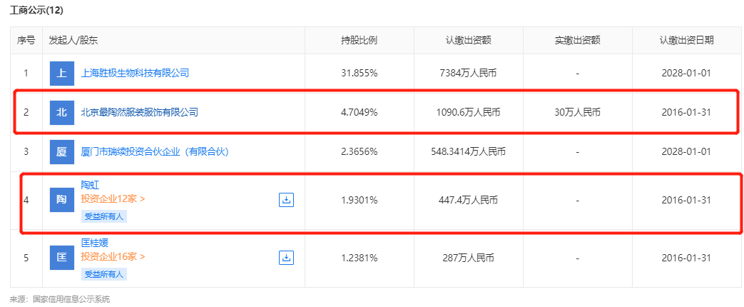Click the download icon in 陶虹 row

286,200
